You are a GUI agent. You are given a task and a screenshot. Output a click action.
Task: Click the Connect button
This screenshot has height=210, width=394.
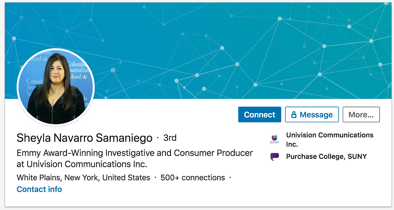[260, 115]
